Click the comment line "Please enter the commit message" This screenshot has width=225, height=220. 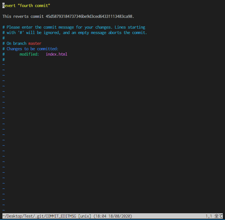[74, 27]
